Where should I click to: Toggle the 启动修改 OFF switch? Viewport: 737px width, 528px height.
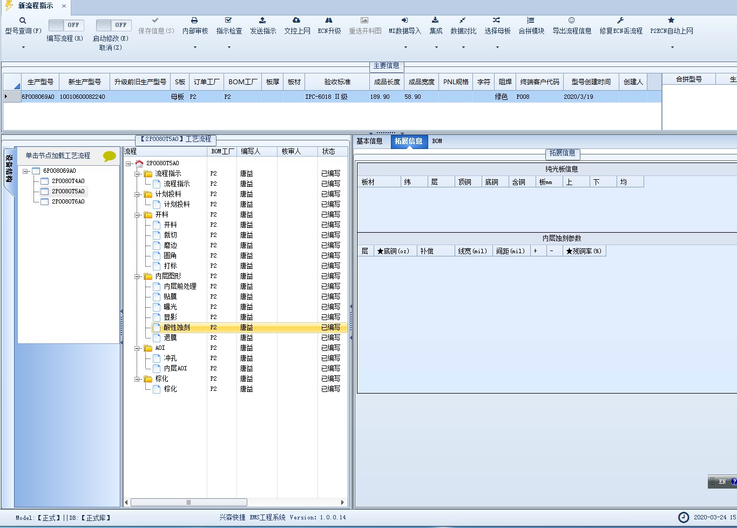pyautogui.click(x=113, y=25)
